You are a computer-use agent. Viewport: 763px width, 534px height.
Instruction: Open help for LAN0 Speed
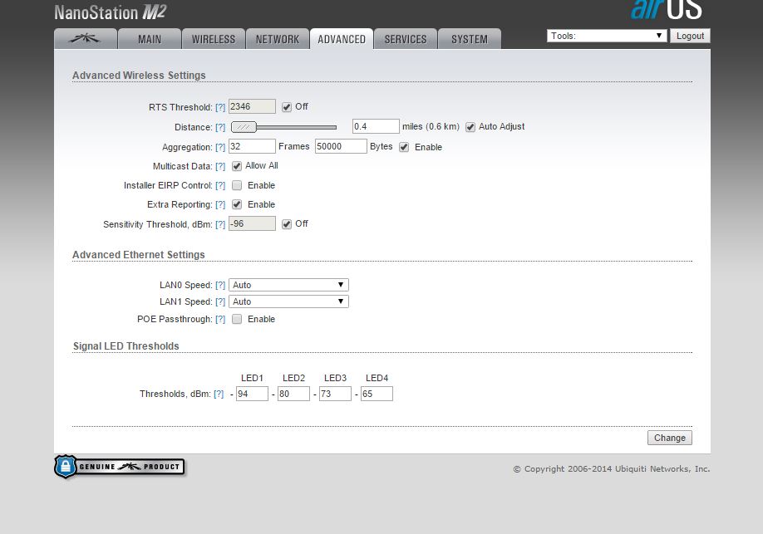pyautogui.click(x=220, y=285)
